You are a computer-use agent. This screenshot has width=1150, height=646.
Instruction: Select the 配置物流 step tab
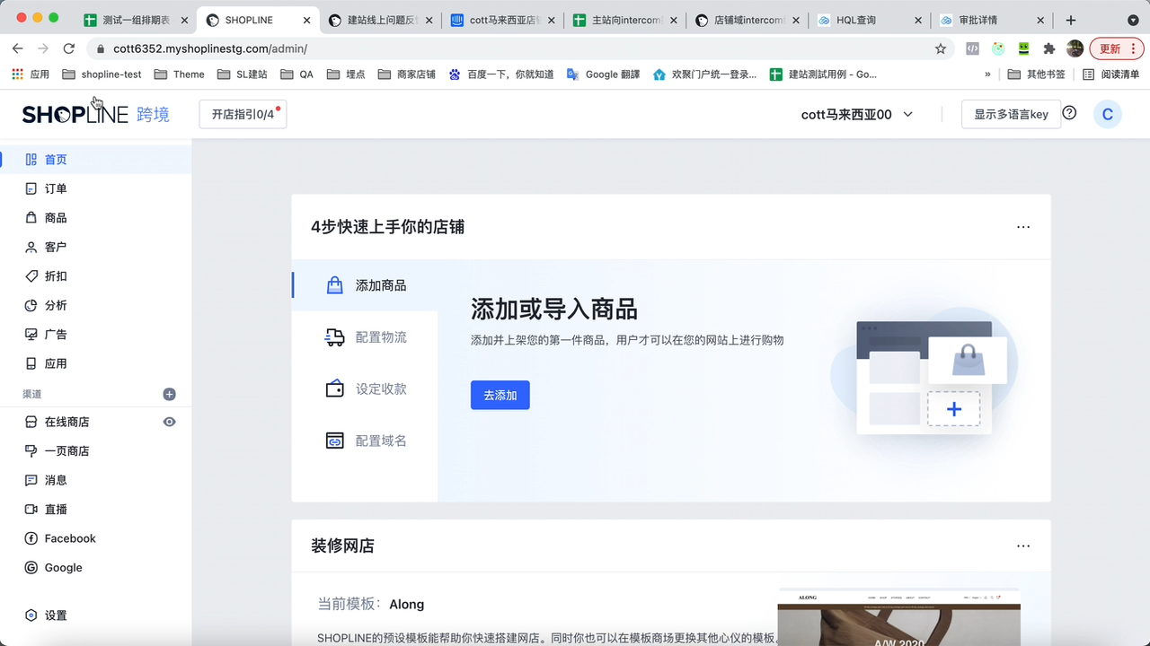365,337
